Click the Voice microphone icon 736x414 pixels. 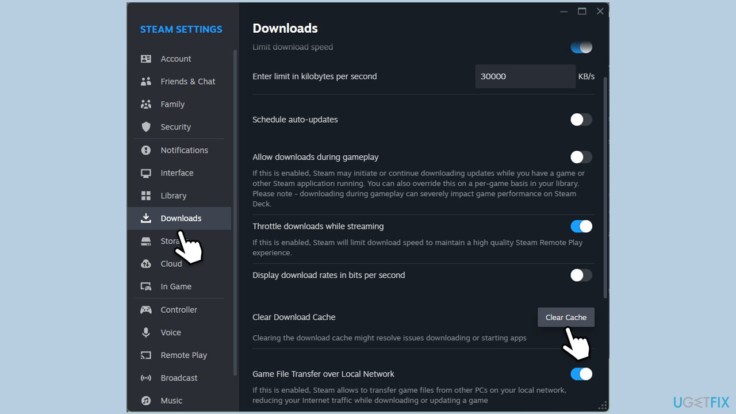[x=146, y=332]
